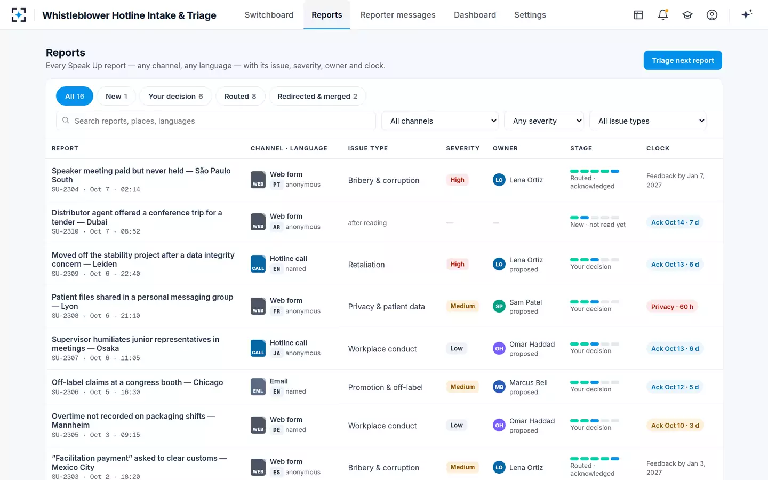Switch to the Switchboard tab
Screen dimensions: 768x480
coord(269,15)
